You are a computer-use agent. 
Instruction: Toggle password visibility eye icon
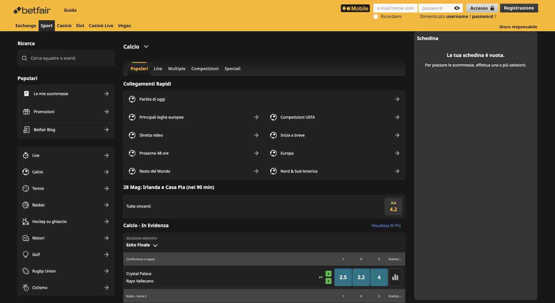tap(457, 8)
